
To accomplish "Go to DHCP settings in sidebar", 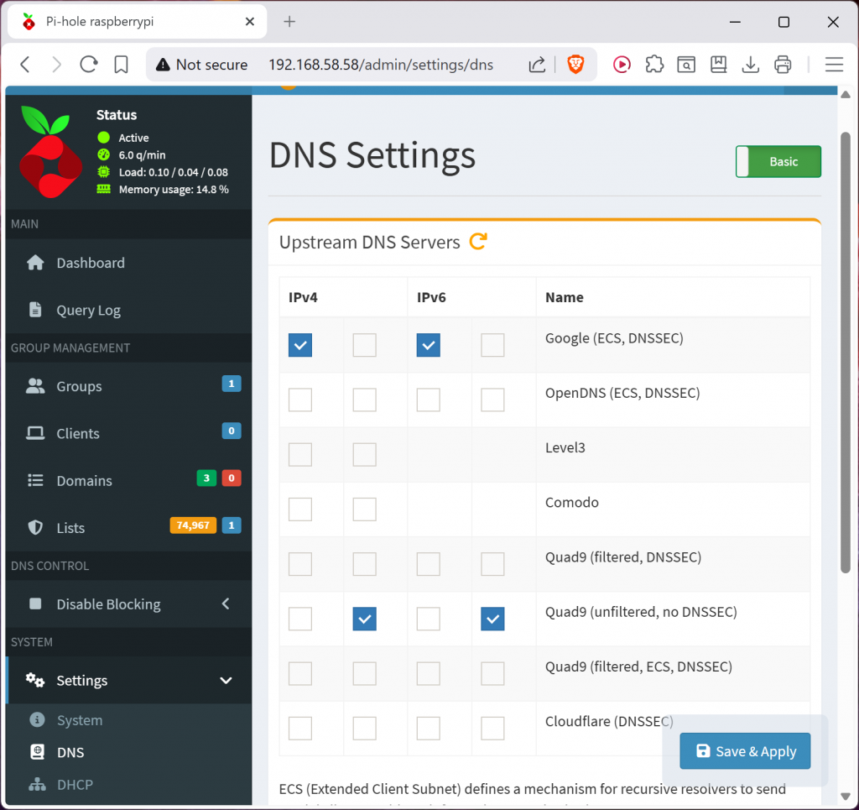I will pyautogui.click(x=75, y=785).
